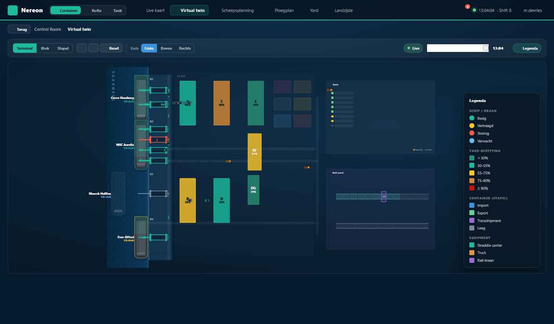Image resolution: width=554 pixels, height=324 pixels.
Task: Select the Cosco Hamburg ship
Action: click(141, 97)
